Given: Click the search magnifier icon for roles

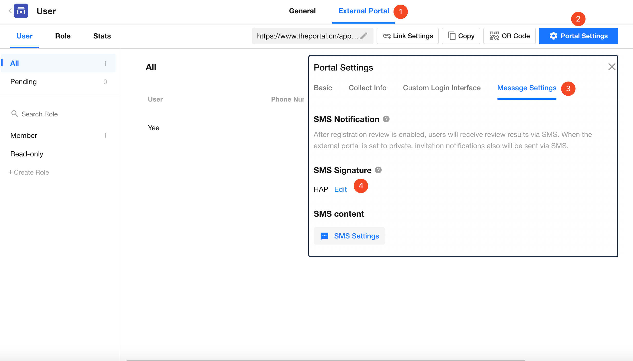Looking at the screenshot, I should [x=14, y=114].
